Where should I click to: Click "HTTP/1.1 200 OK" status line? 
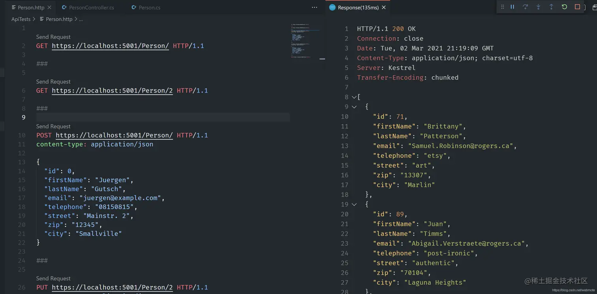coord(386,29)
